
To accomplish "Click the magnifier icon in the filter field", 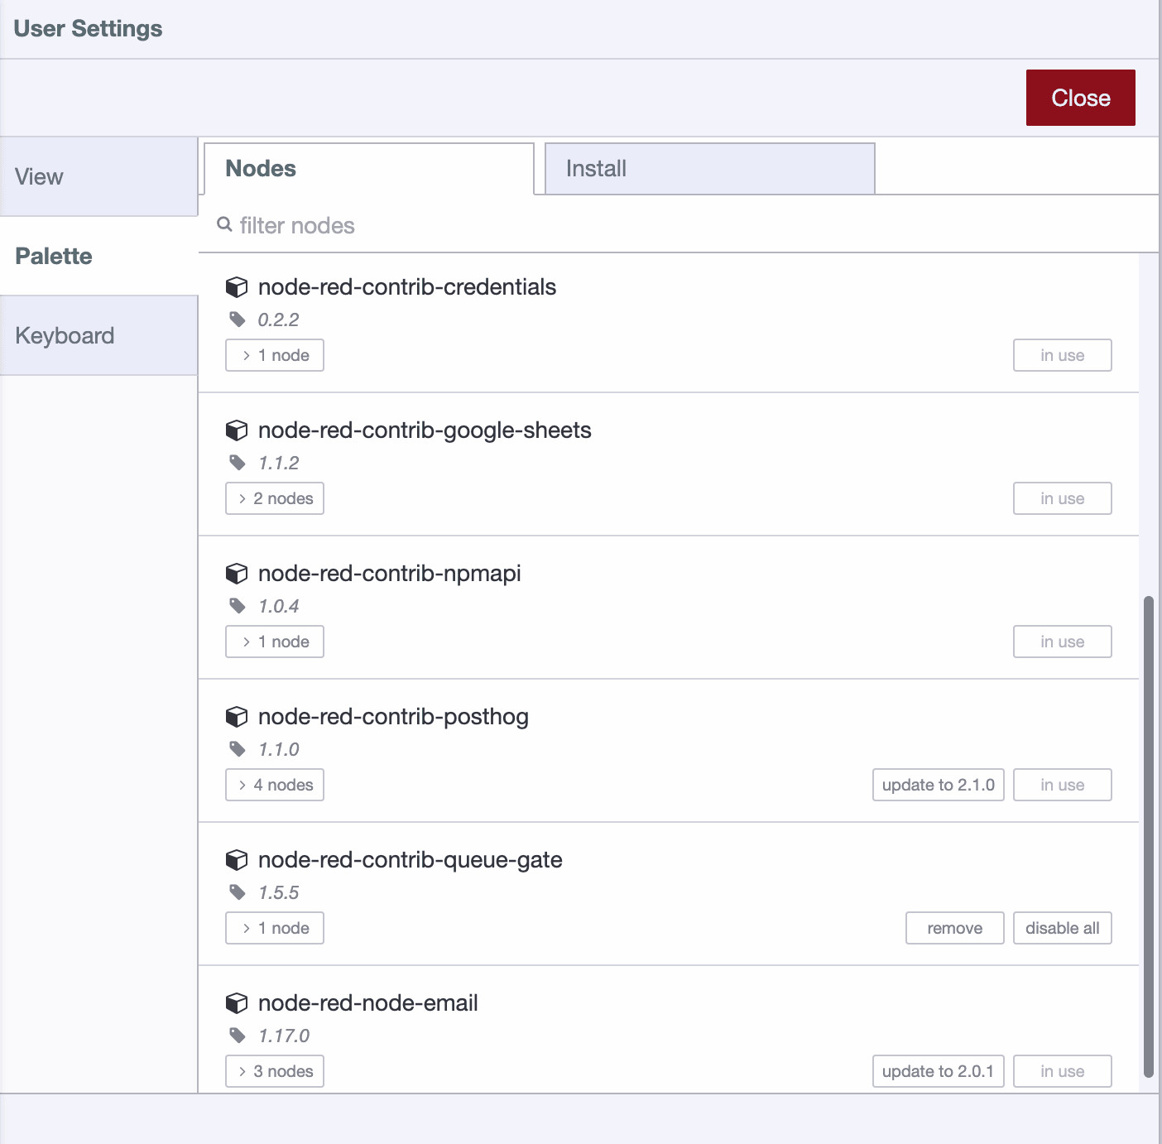I will click(x=224, y=224).
